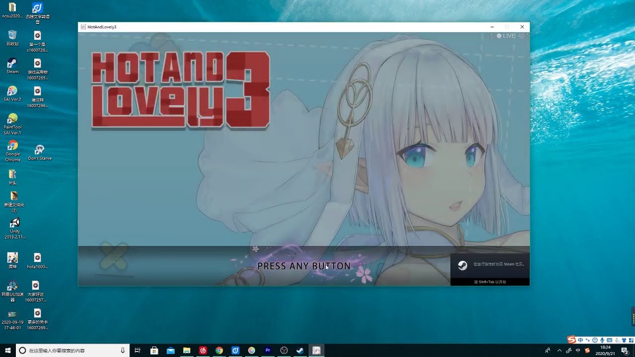Open the 原神 desktop shortcut
Viewport: 635px width, 357px height.
pos(12,261)
